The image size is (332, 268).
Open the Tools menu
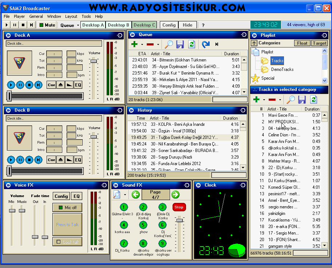point(86,16)
